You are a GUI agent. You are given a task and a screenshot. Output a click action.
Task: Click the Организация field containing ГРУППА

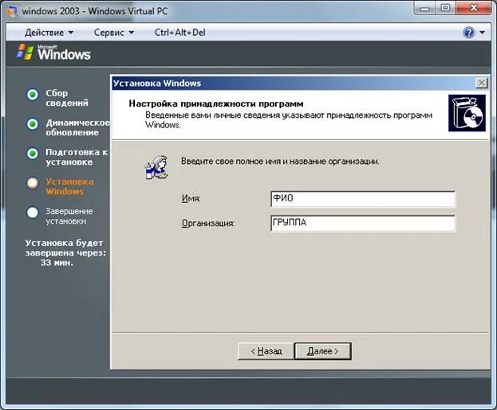(363, 224)
